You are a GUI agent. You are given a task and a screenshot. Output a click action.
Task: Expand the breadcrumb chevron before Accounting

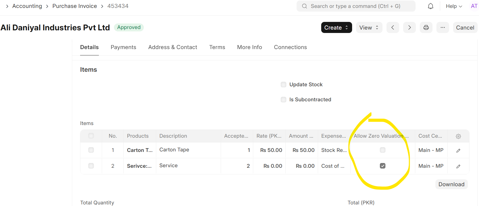click(7, 6)
